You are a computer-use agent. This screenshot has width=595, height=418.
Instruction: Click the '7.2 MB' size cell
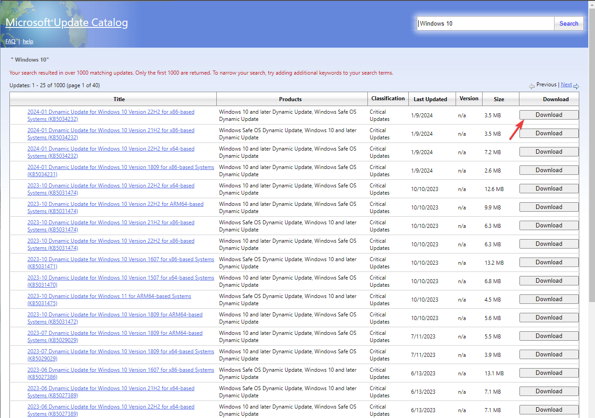click(x=492, y=152)
